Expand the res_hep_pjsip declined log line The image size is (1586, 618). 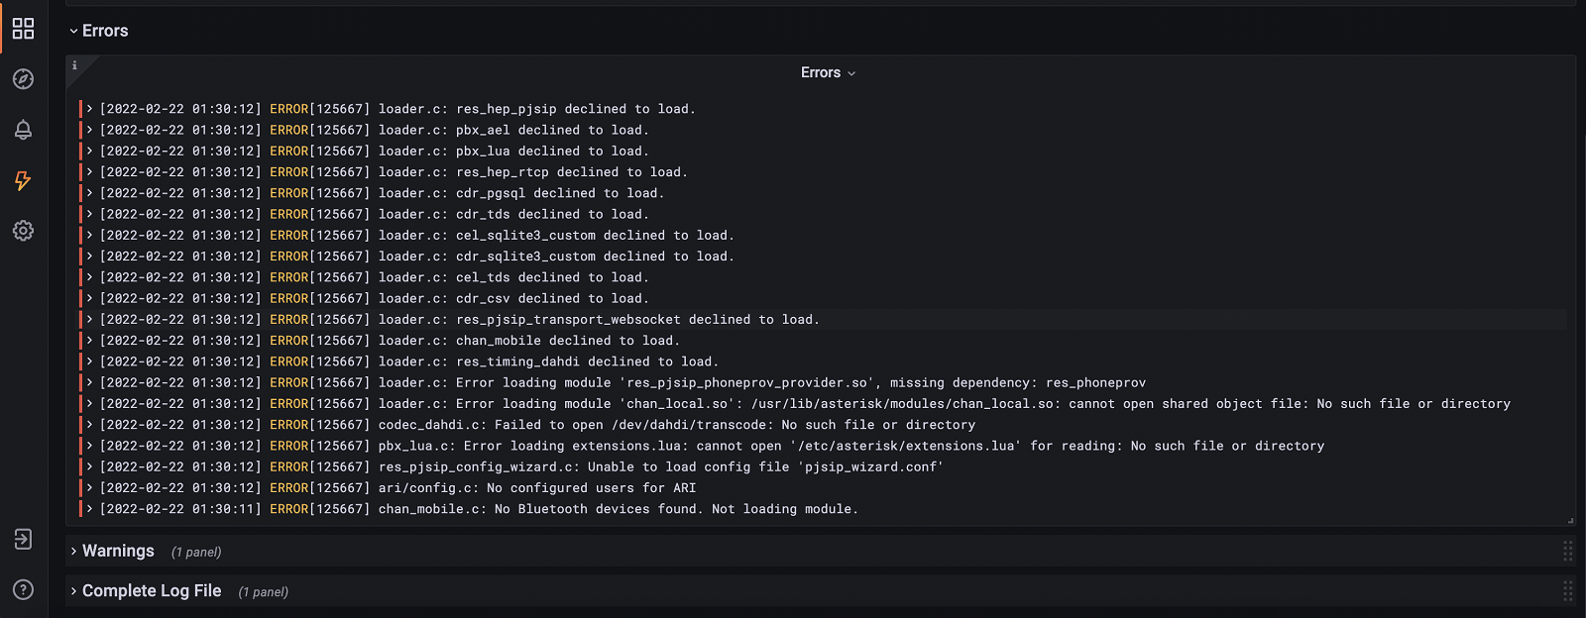click(x=89, y=109)
